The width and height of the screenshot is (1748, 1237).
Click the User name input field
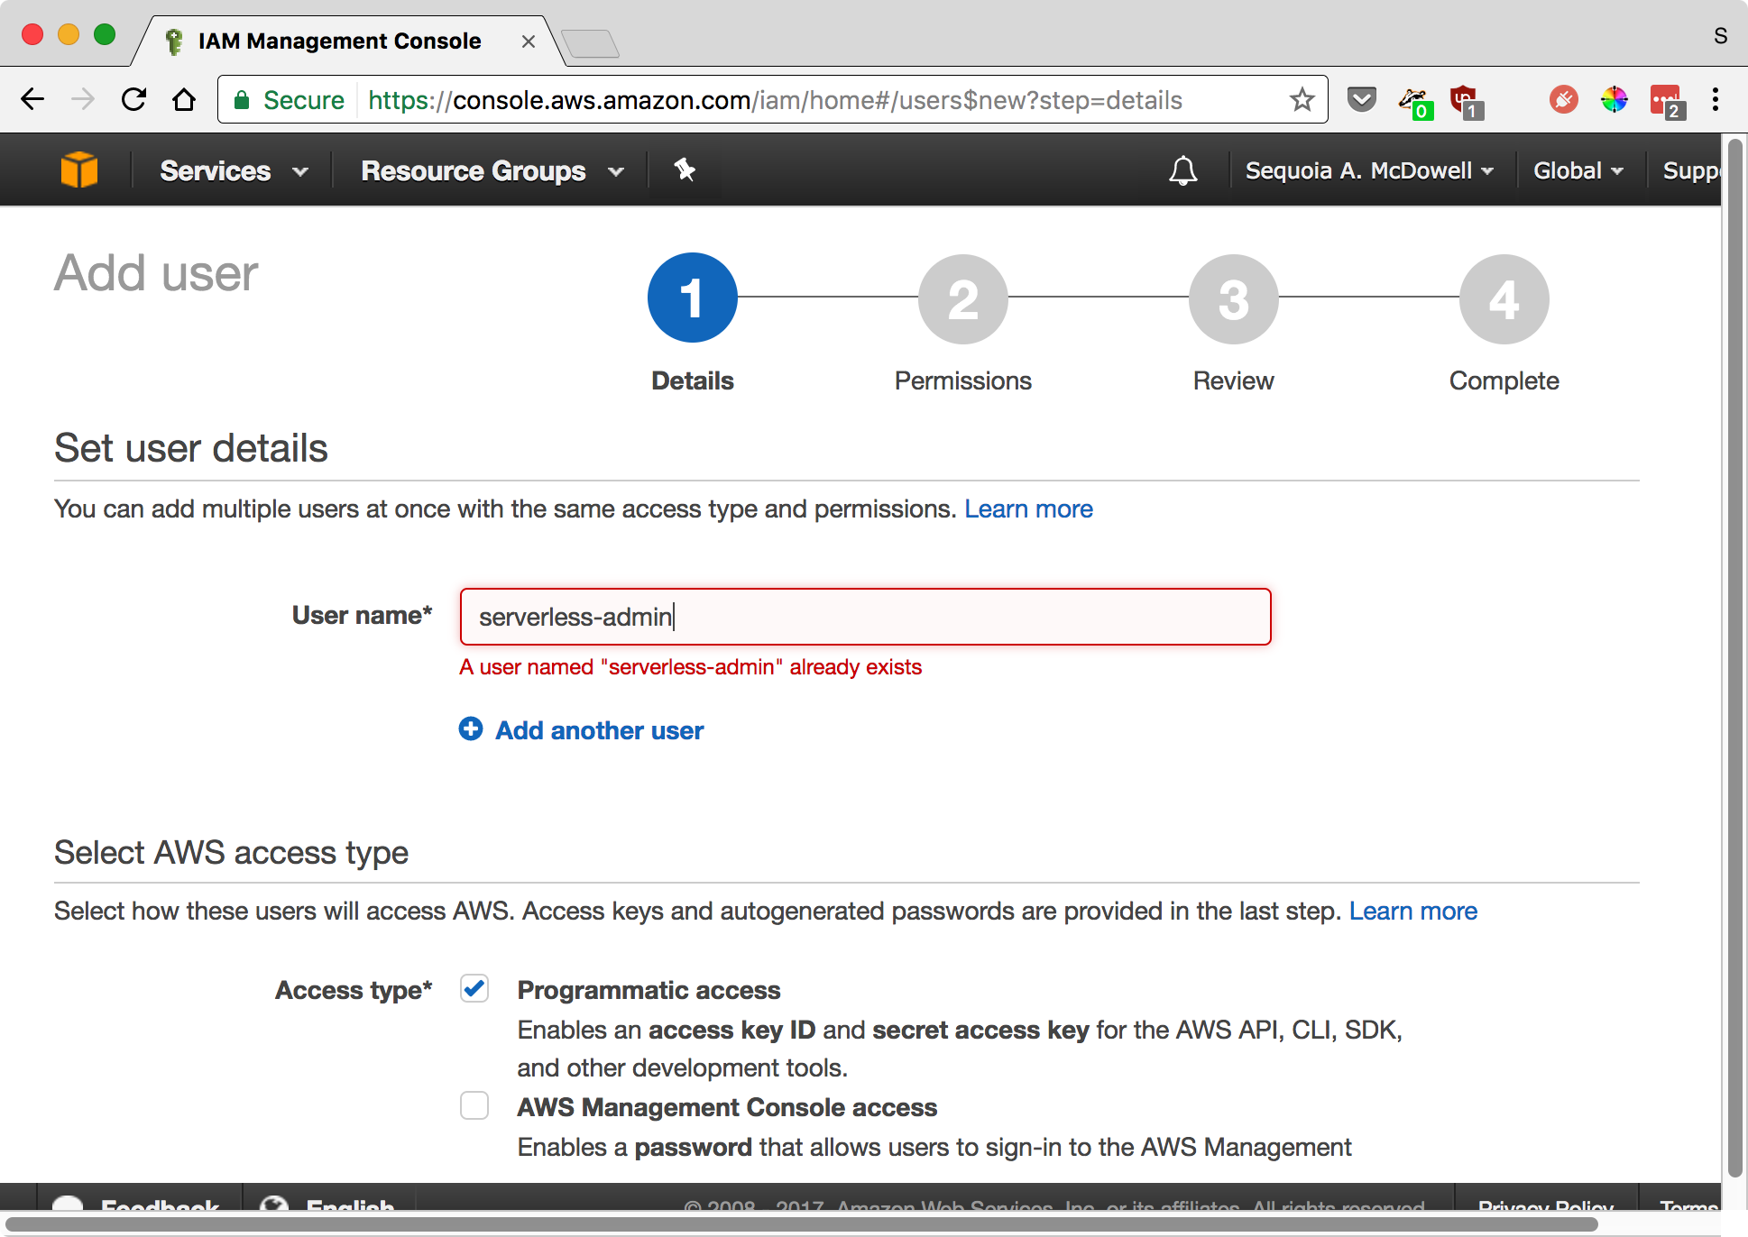pos(865,617)
